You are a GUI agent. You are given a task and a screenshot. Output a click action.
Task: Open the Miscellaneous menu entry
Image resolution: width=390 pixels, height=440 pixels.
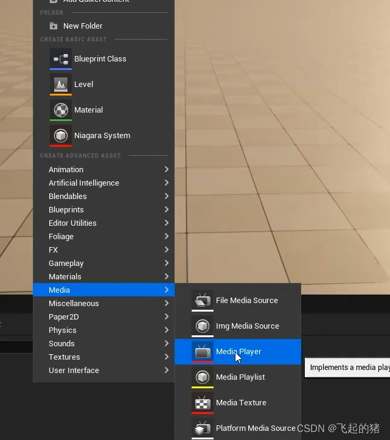click(x=104, y=303)
